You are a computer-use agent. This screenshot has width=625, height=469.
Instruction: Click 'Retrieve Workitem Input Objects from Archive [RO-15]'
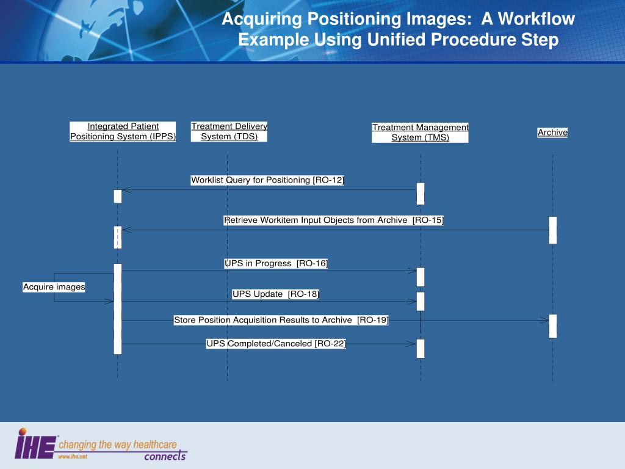[x=334, y=220]
